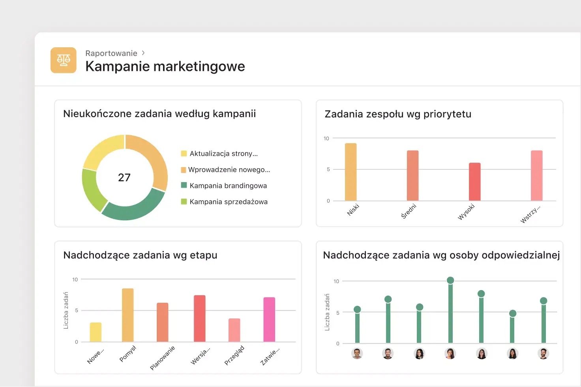Click the avatar of man in gray shirt
Image resolution: width=581 pixels, height=387 pixels.
click(357, 354)
